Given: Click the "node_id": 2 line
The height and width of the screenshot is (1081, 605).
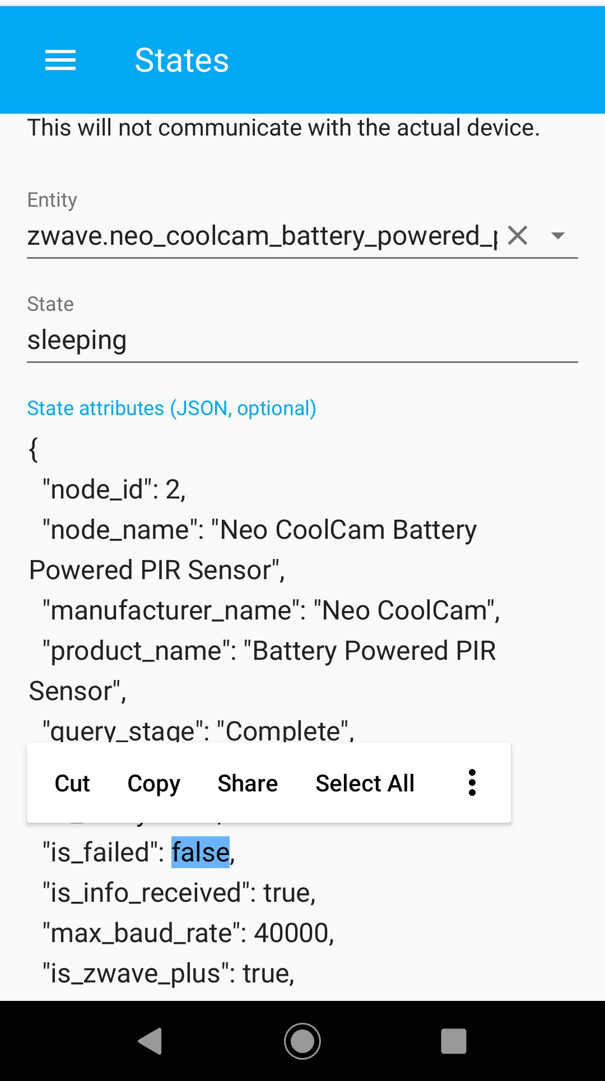Looking at the screenshot, I should [114, 490].
